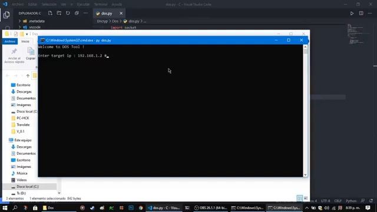
Task: Go forward in File Explorer navigation
Action: (16, 76)
